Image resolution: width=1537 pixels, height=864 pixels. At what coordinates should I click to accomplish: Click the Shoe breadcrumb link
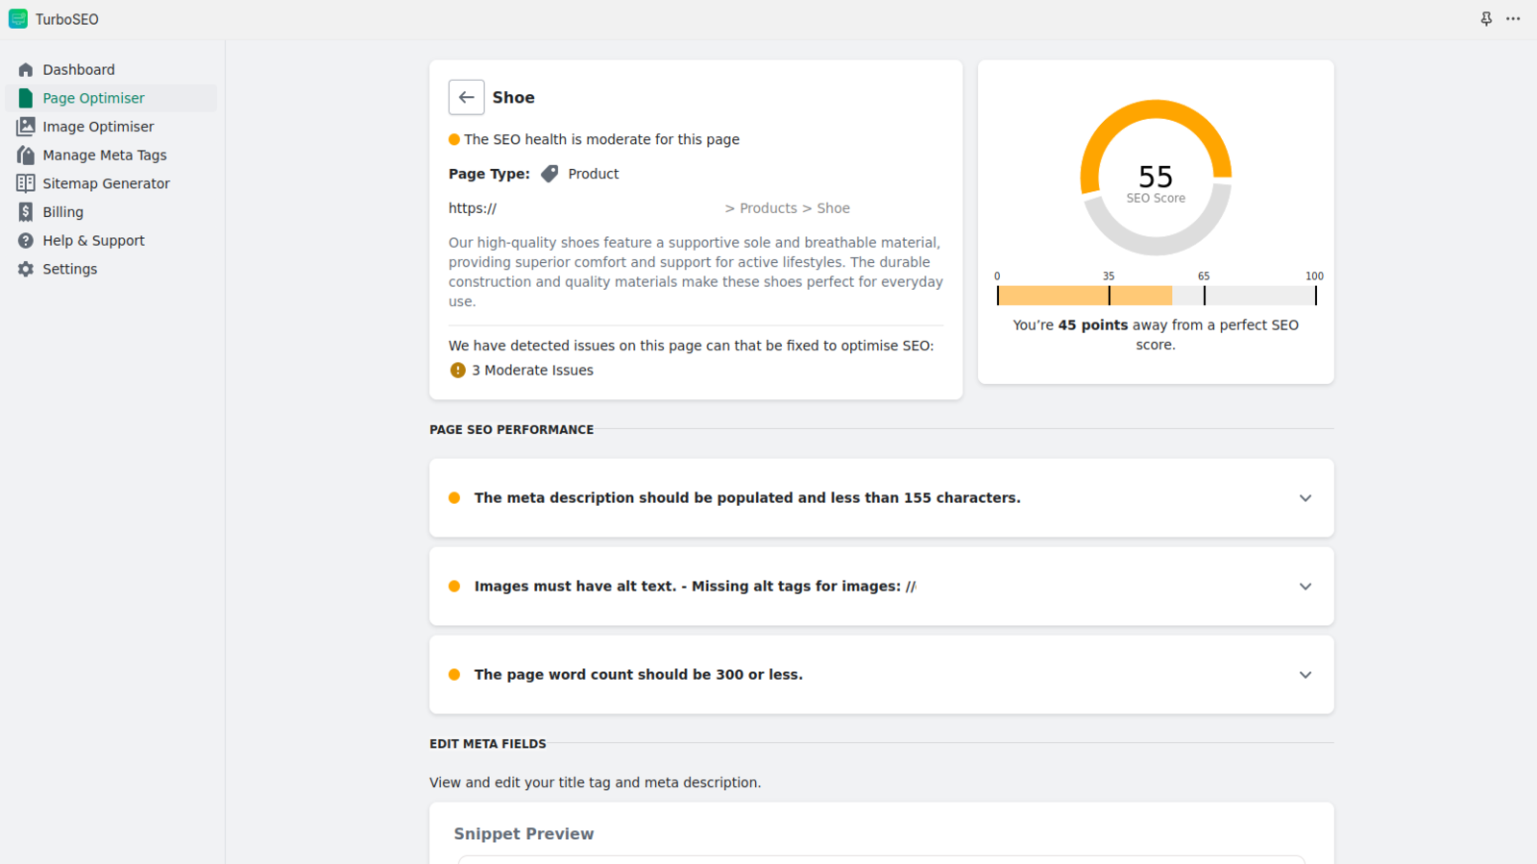pyautogui.click(x=832, y=207)
